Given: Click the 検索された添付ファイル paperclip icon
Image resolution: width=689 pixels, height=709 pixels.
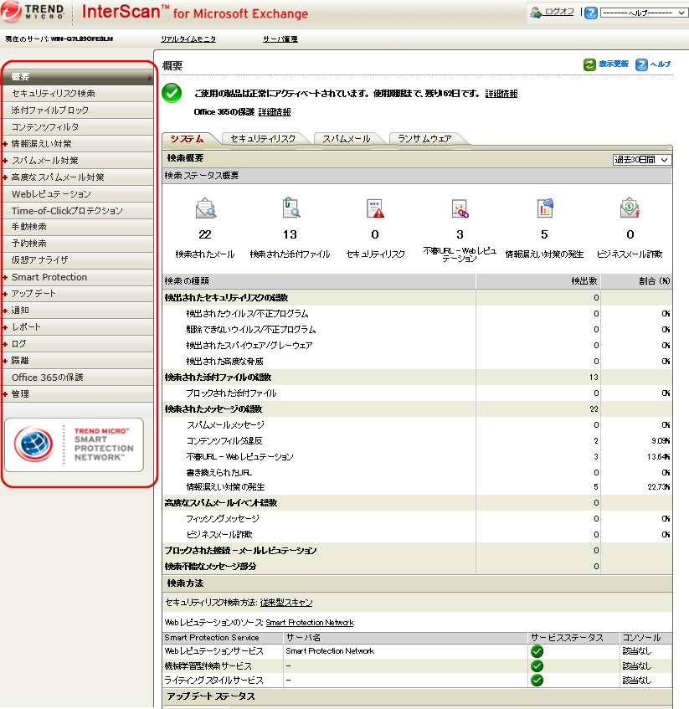Looking at the screenshot, I should point(290,208).
